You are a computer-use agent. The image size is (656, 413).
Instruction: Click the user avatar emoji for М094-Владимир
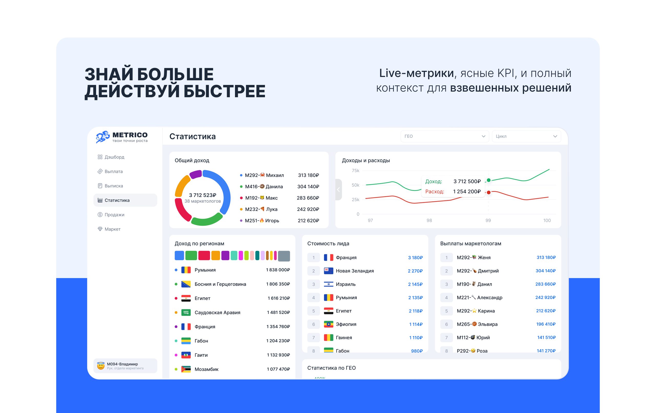click(x=101, y=366)
